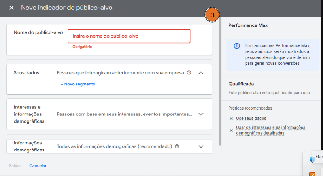Image resolution: width=323 pixels, height=176 pixels.
Task: Select the Qualificada status heading
Action: 241,84
